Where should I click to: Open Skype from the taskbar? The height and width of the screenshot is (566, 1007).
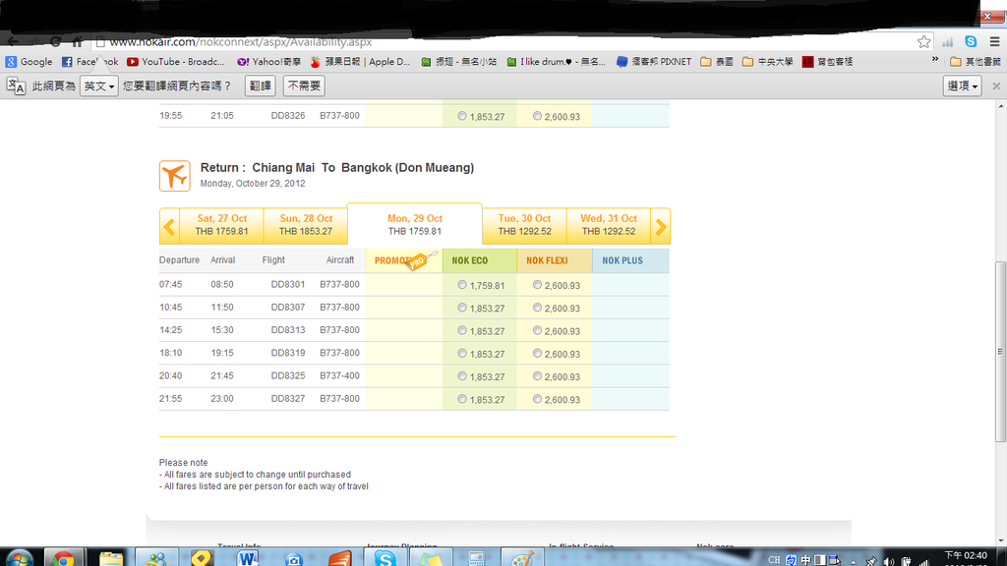click(x=385, y=558)
